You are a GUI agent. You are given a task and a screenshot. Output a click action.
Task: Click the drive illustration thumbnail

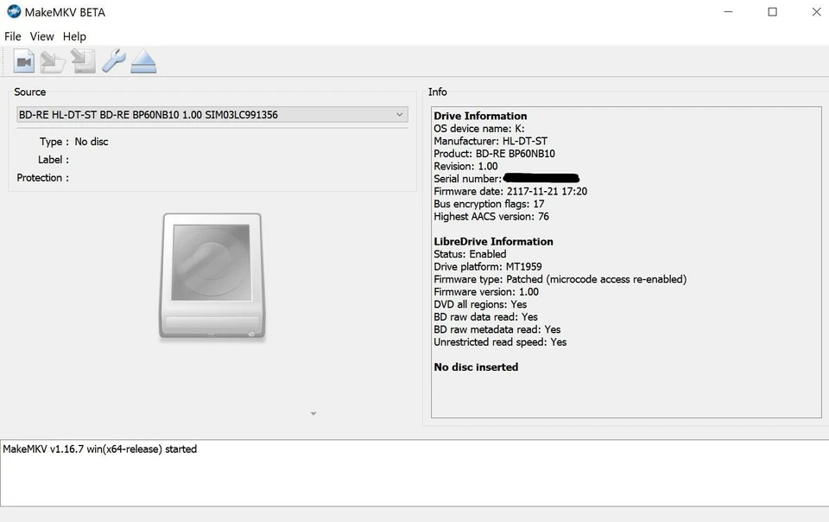click(x=212, y=275)
